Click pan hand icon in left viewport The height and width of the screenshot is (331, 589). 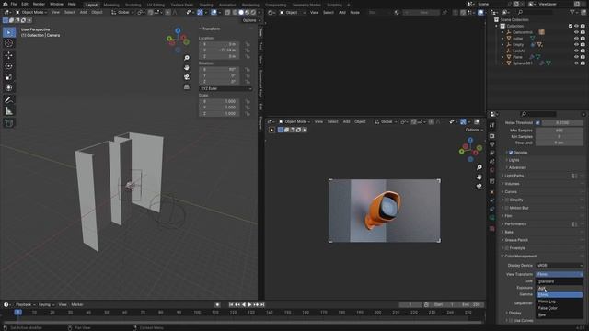point(187,67)
